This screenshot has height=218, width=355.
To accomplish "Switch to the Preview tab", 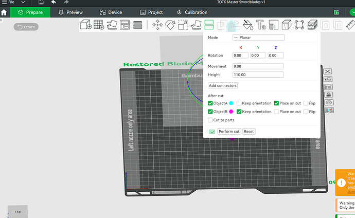I will pyautogui.click(x=70, y=12).
